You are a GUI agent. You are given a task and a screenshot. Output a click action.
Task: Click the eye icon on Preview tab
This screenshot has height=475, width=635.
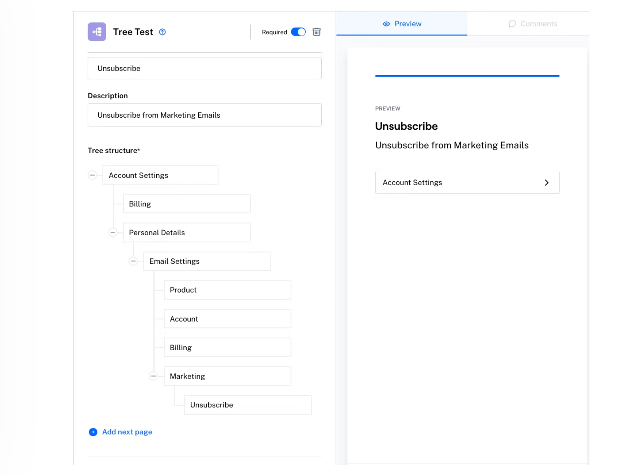(x=386, y=24)
